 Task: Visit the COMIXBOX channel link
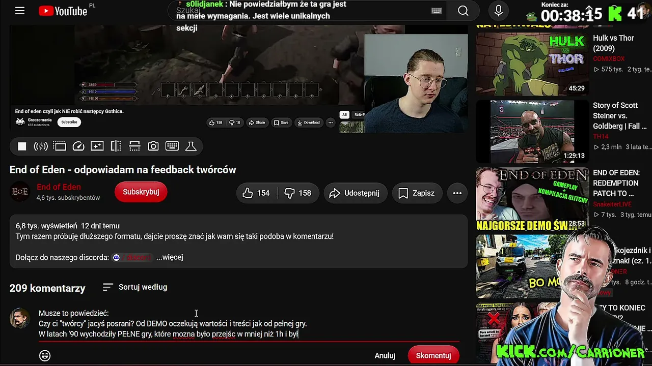point(609,59)
